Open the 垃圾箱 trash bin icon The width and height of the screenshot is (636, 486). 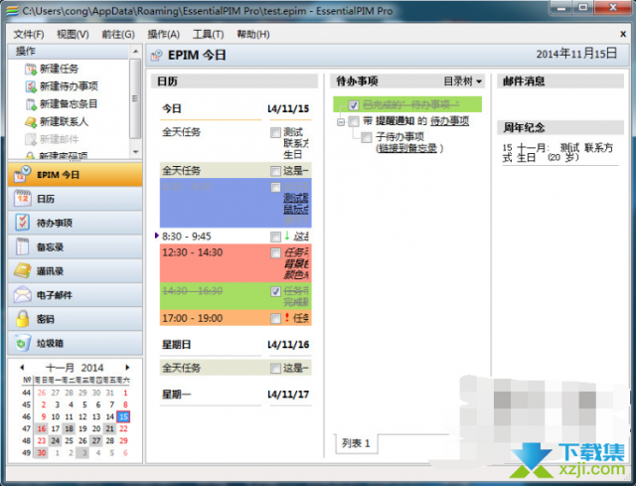[22, 343]
